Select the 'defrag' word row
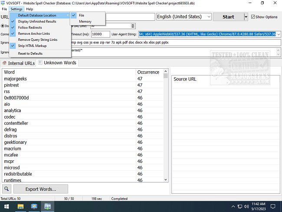This screenshot has height=212, width=282. coord(83,129)
